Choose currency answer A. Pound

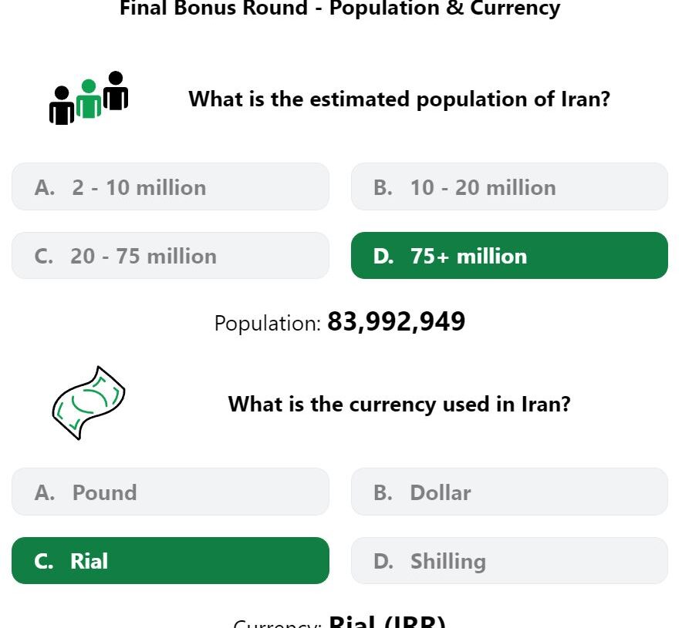coord(170,492)
